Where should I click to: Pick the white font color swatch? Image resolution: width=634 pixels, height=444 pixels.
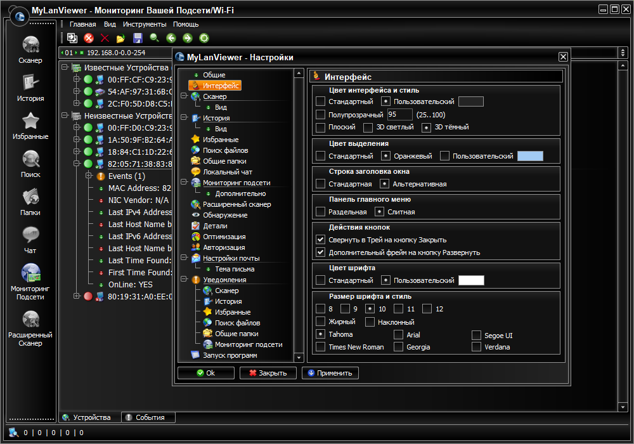pos(471,280)
